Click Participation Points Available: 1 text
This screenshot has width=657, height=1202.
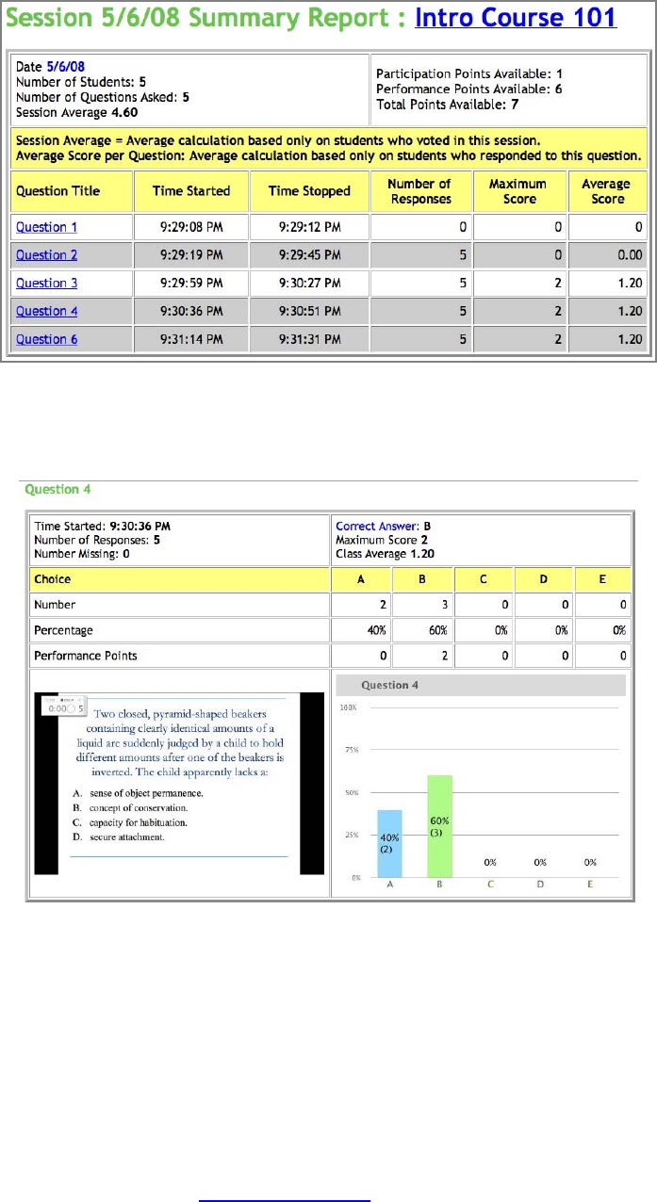point(469,73)
